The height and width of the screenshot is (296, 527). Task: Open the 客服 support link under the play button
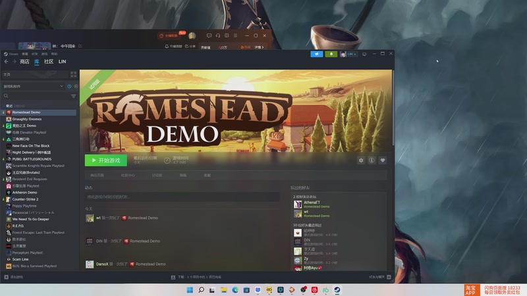(x=207, y=175)
